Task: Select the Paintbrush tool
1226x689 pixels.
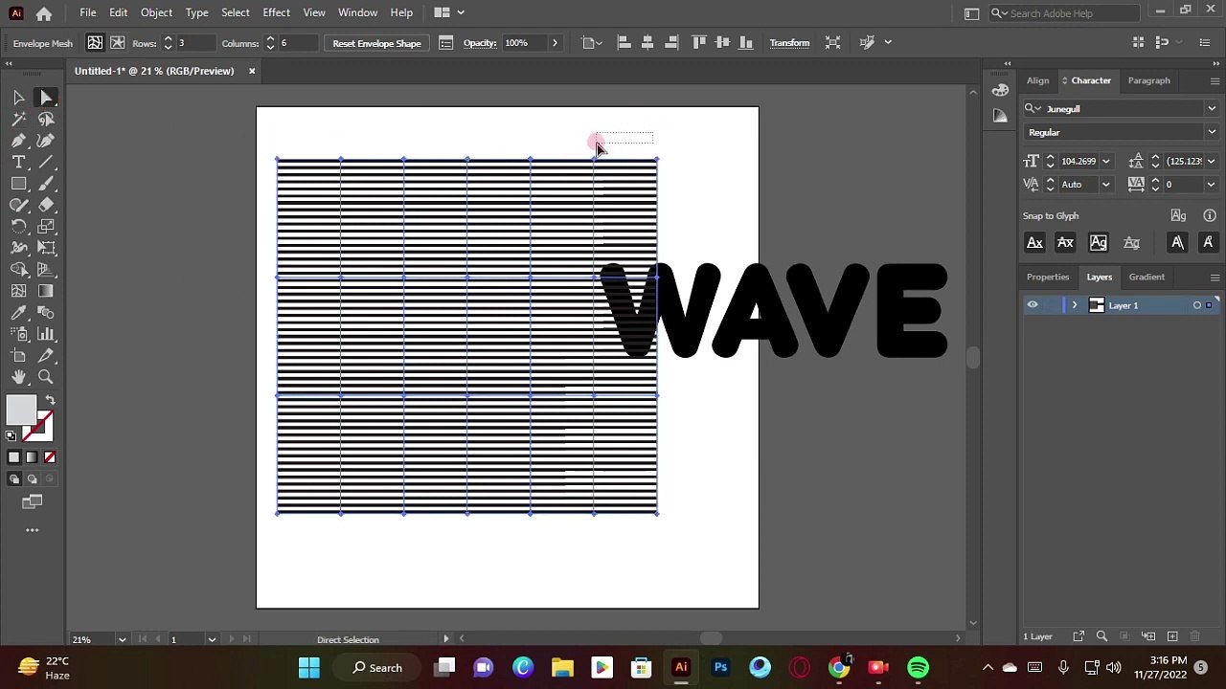Action: pyautogui.click(x=46, y=184)
